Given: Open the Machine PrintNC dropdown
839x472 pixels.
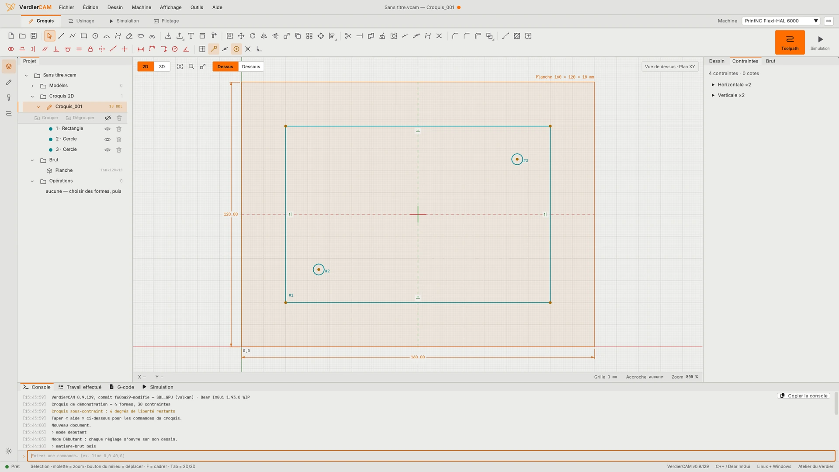Looking at the screenshot, I should click(x=780, y=21).
